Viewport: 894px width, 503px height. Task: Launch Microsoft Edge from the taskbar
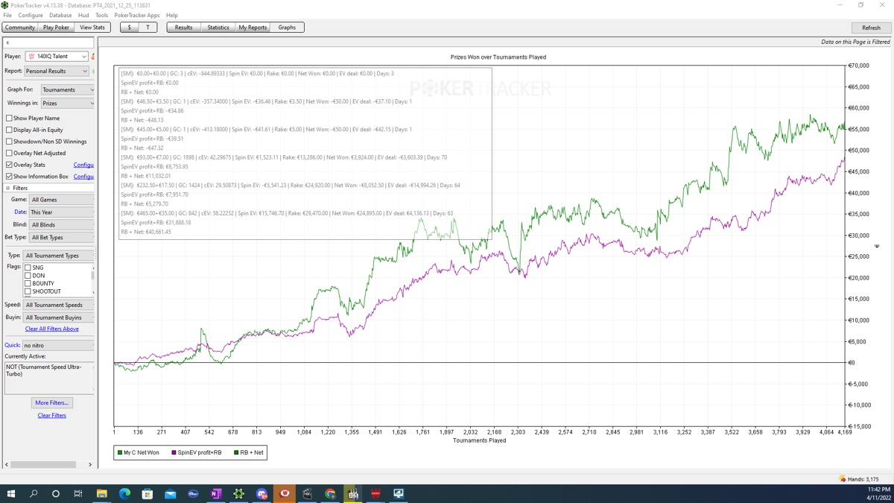124,493
